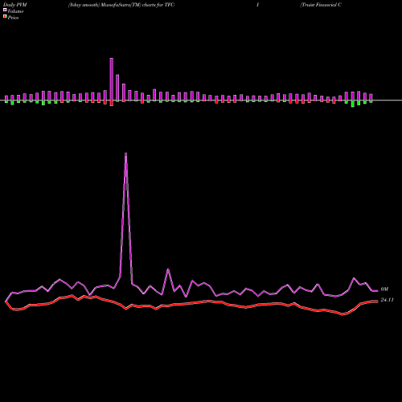Click the tallest magenta volume bar
The height and width of the screenshot is (402, 402).
pyautogui.click(x=112, y=79)
